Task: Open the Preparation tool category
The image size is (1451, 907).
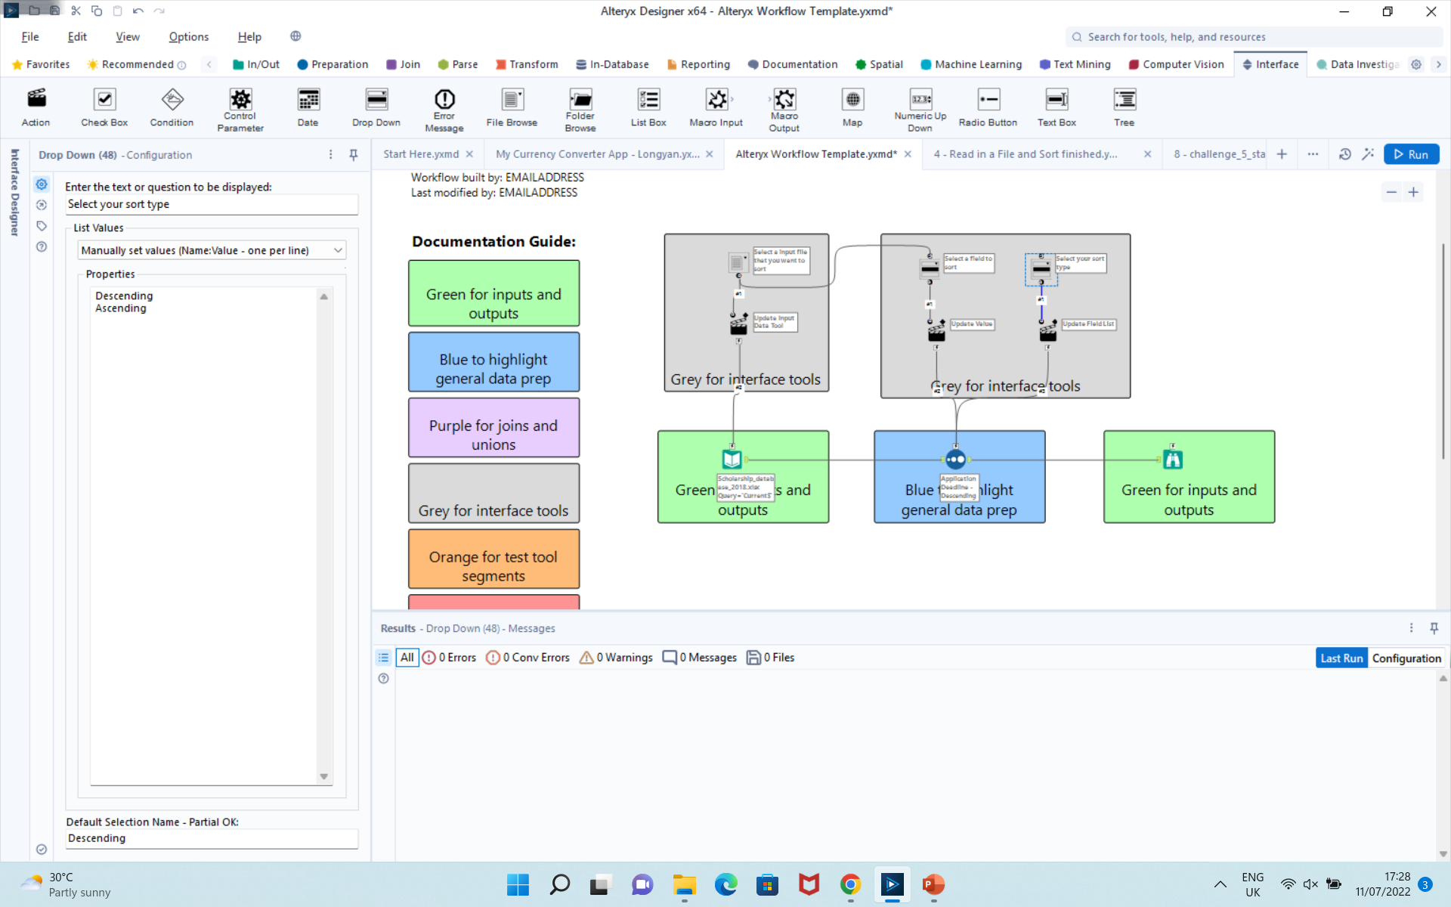Action: click(333, 64)
